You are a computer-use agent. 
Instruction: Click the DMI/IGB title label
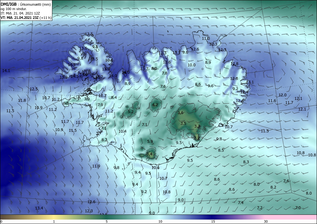pyautogui.click(x=9, y=4)
